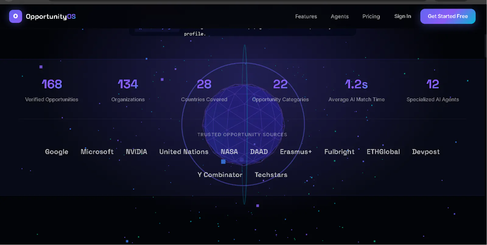
Task: Click the ETHGlobal source name
Action: pyautogui.click(x=383, y=152)
